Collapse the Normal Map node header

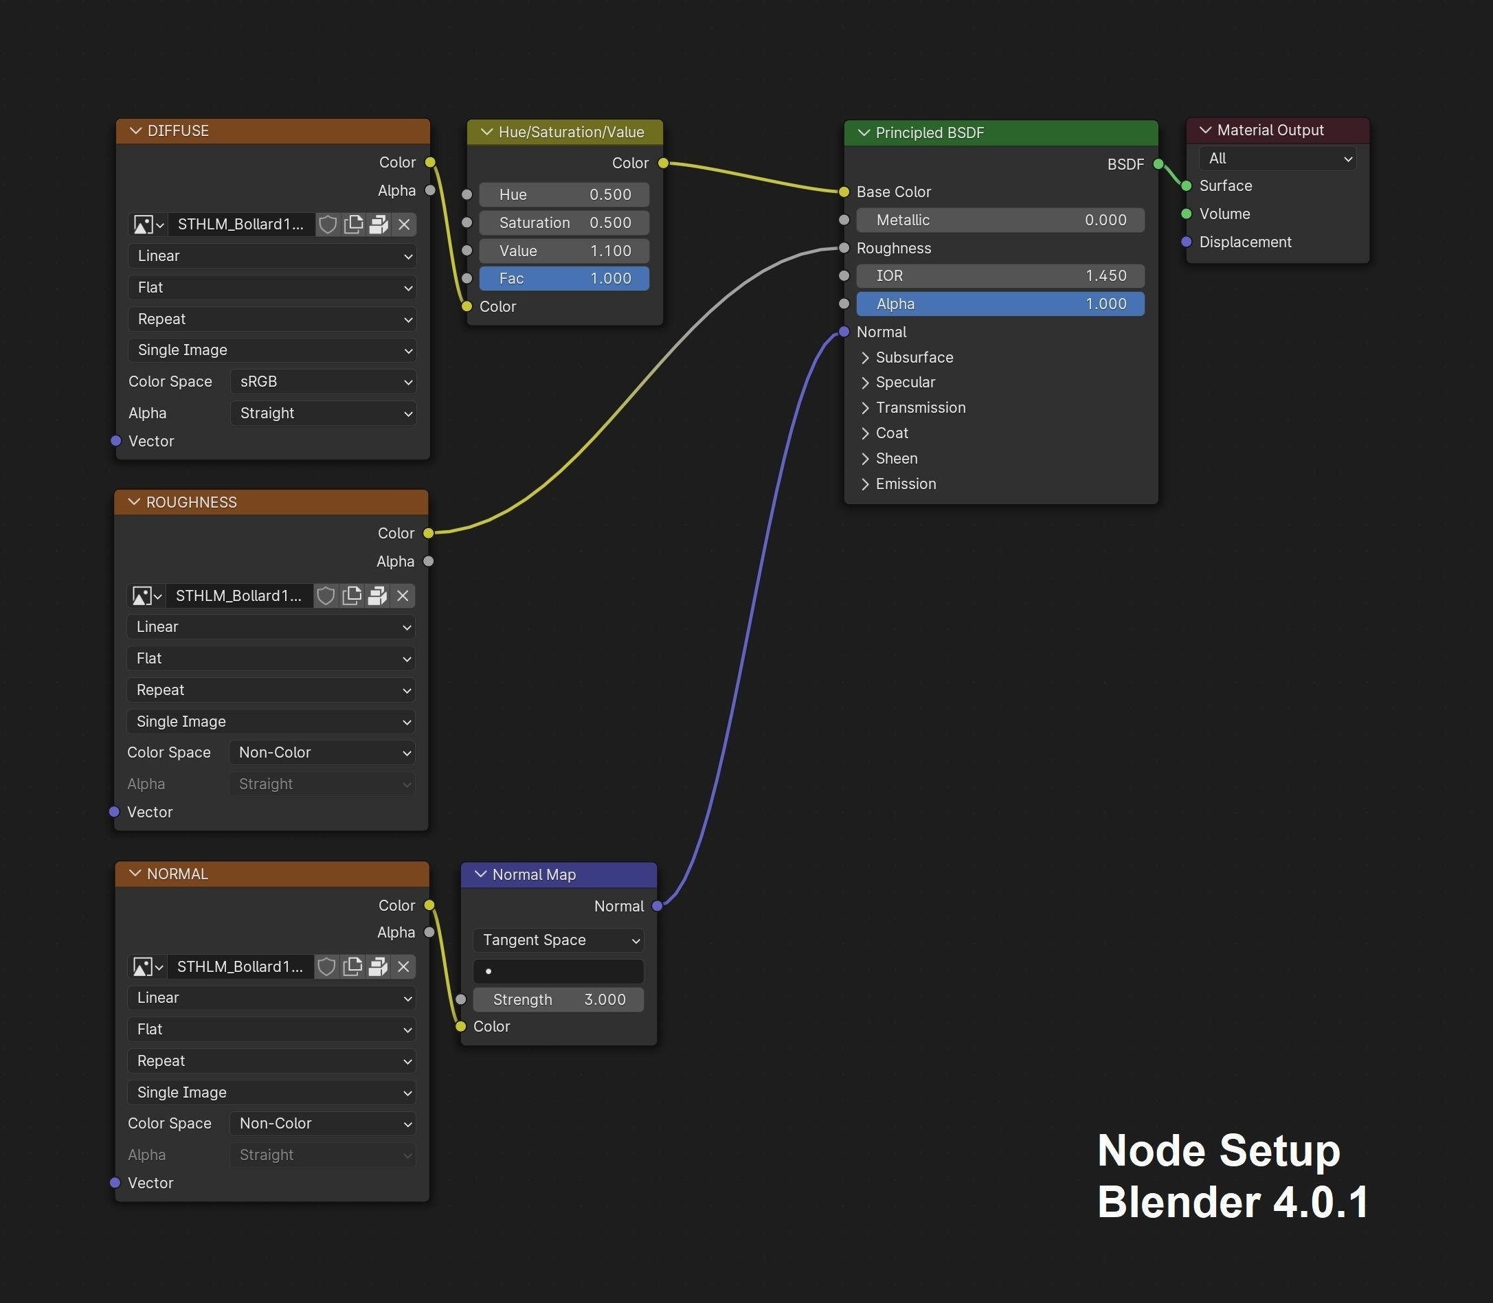click(x=481, y=874)
